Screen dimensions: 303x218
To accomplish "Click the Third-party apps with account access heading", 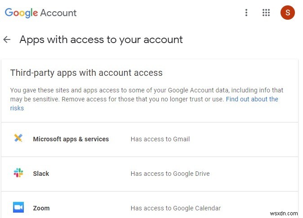I will point(86,73).
